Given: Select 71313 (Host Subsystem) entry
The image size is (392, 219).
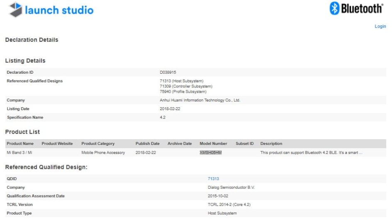Looking at the screenshot, I should [x=182, y=81].
